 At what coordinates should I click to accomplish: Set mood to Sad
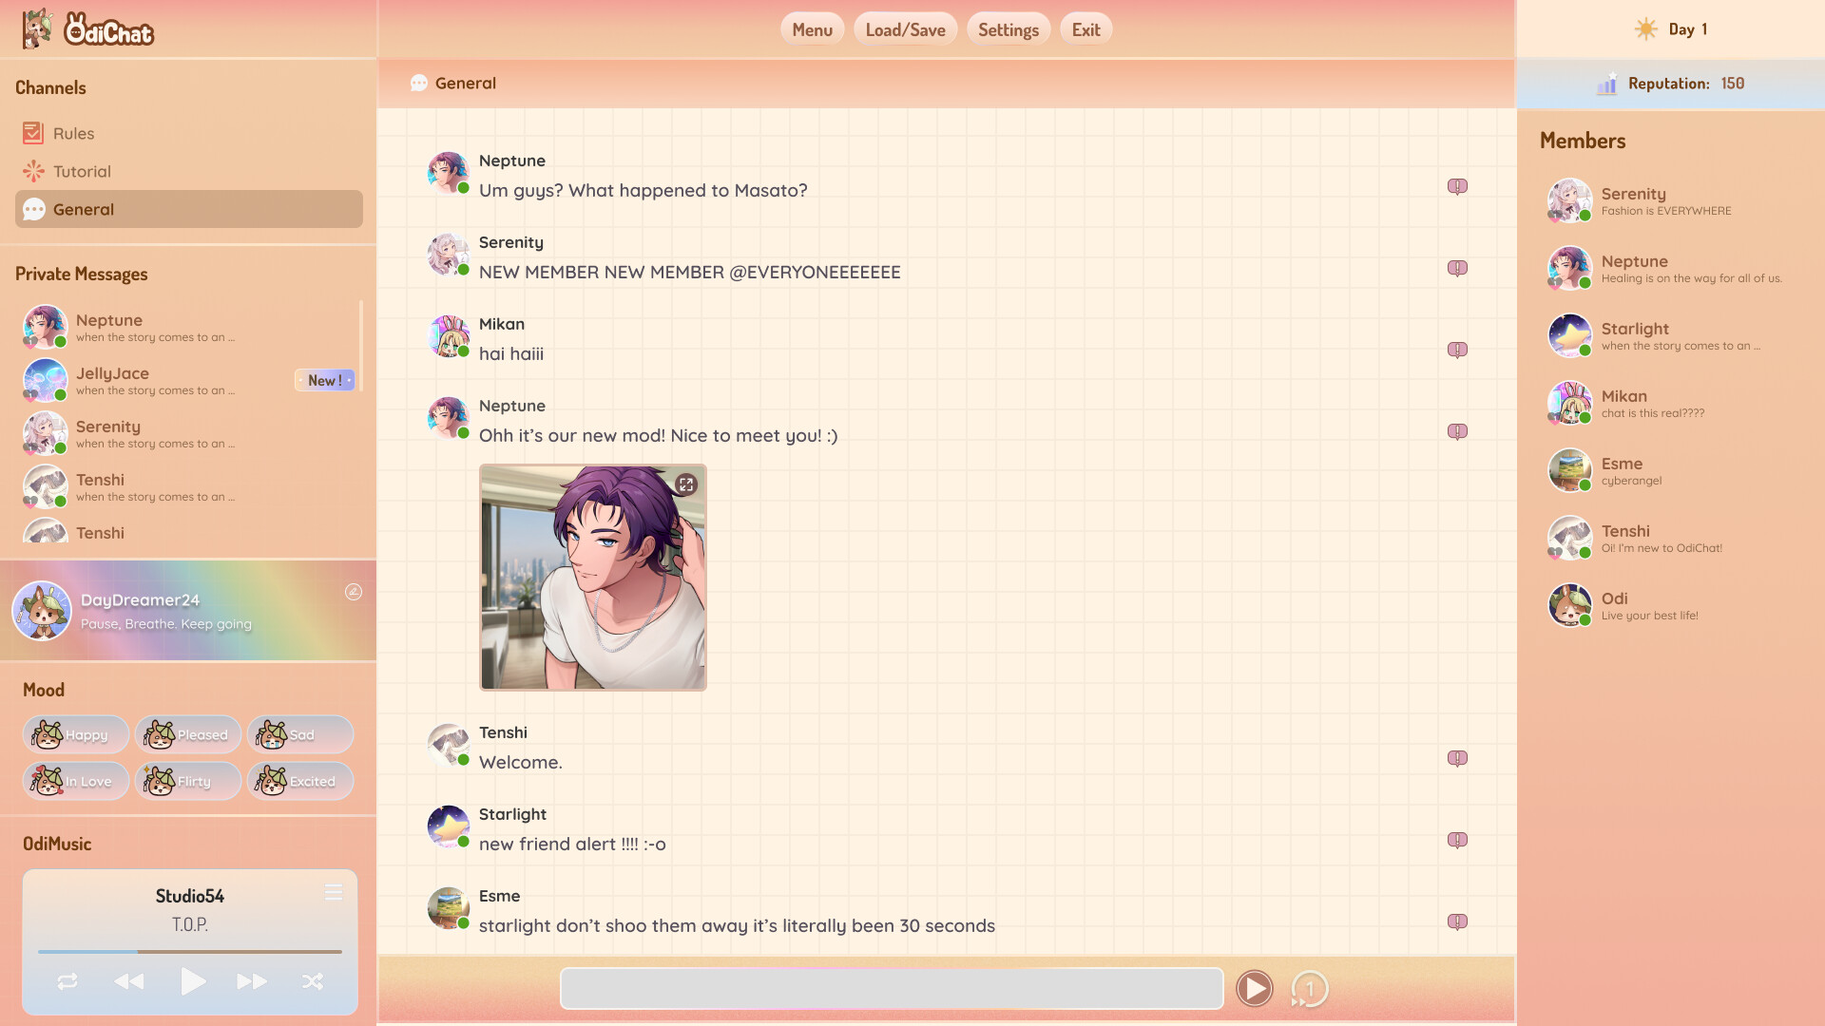click(300, 734)
